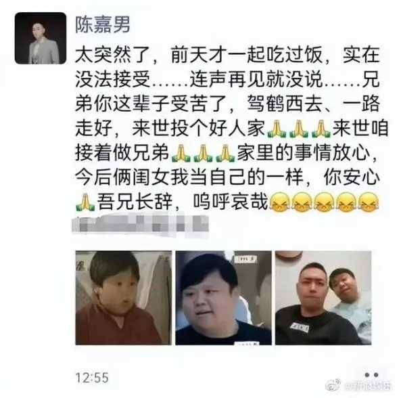The image size is (401, 398).
Task: Click the praying hands emoji right after 好人家
Action: click(x=277, y=129)
